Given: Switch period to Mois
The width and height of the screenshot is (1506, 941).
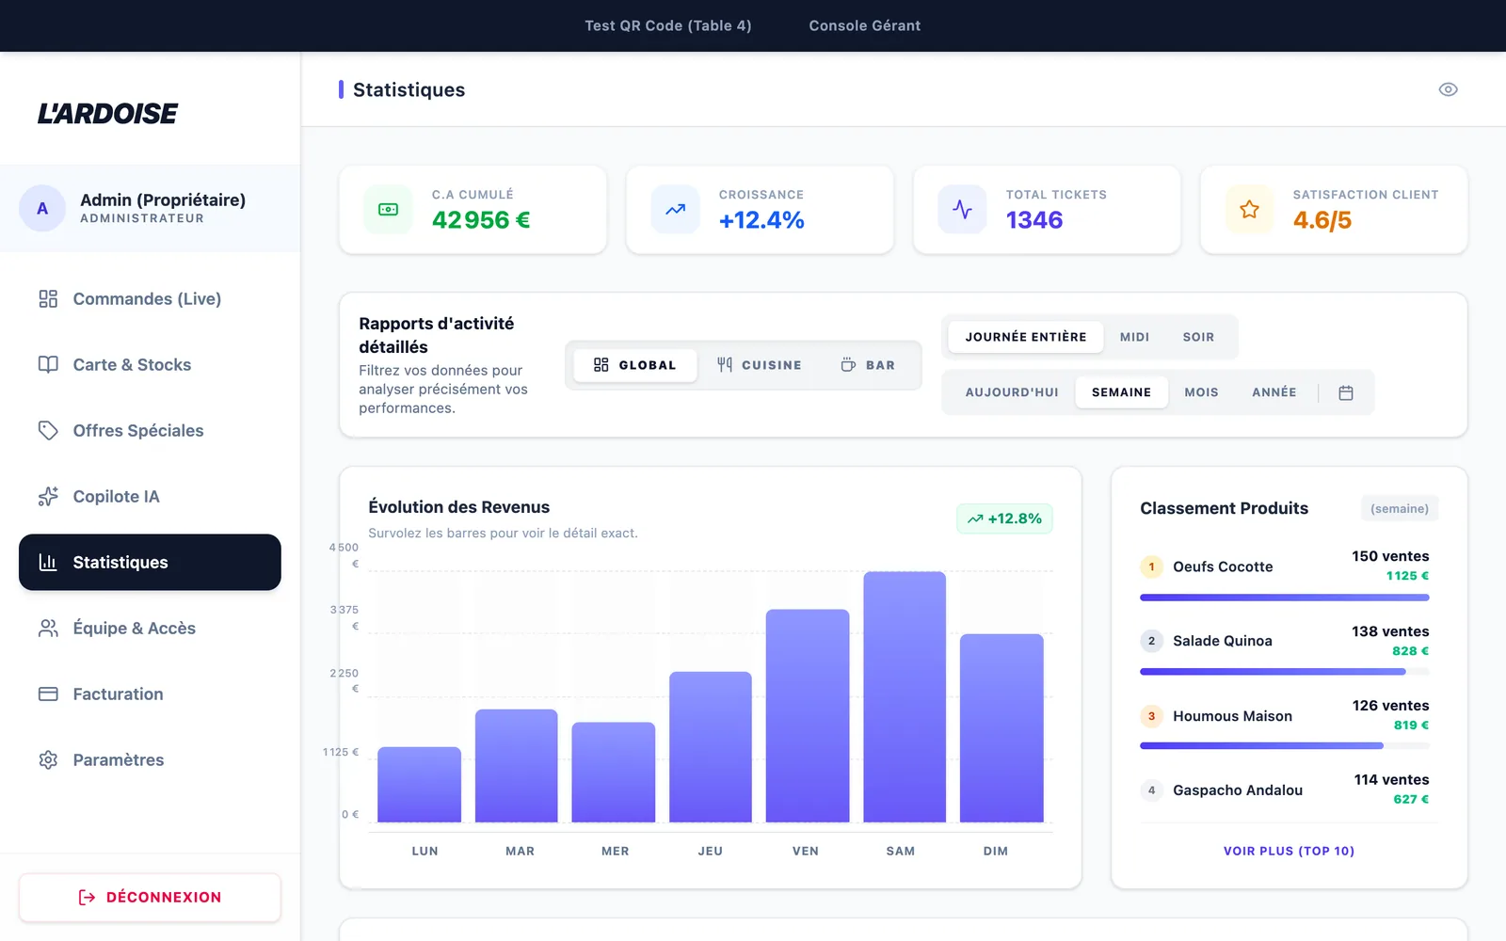Looking at the screenshot, I should point(1201,392).
